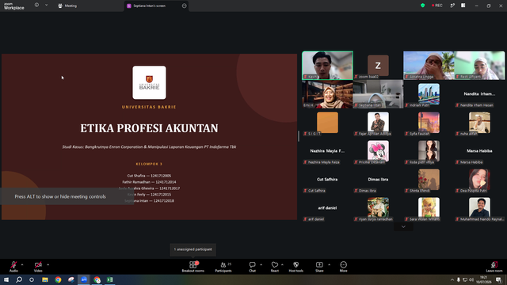Viewport: 507px width, 285px height.
Task: Click the Universitas Bakrie logo on slide
Action: pyautogui.click(x=149, y=82)
